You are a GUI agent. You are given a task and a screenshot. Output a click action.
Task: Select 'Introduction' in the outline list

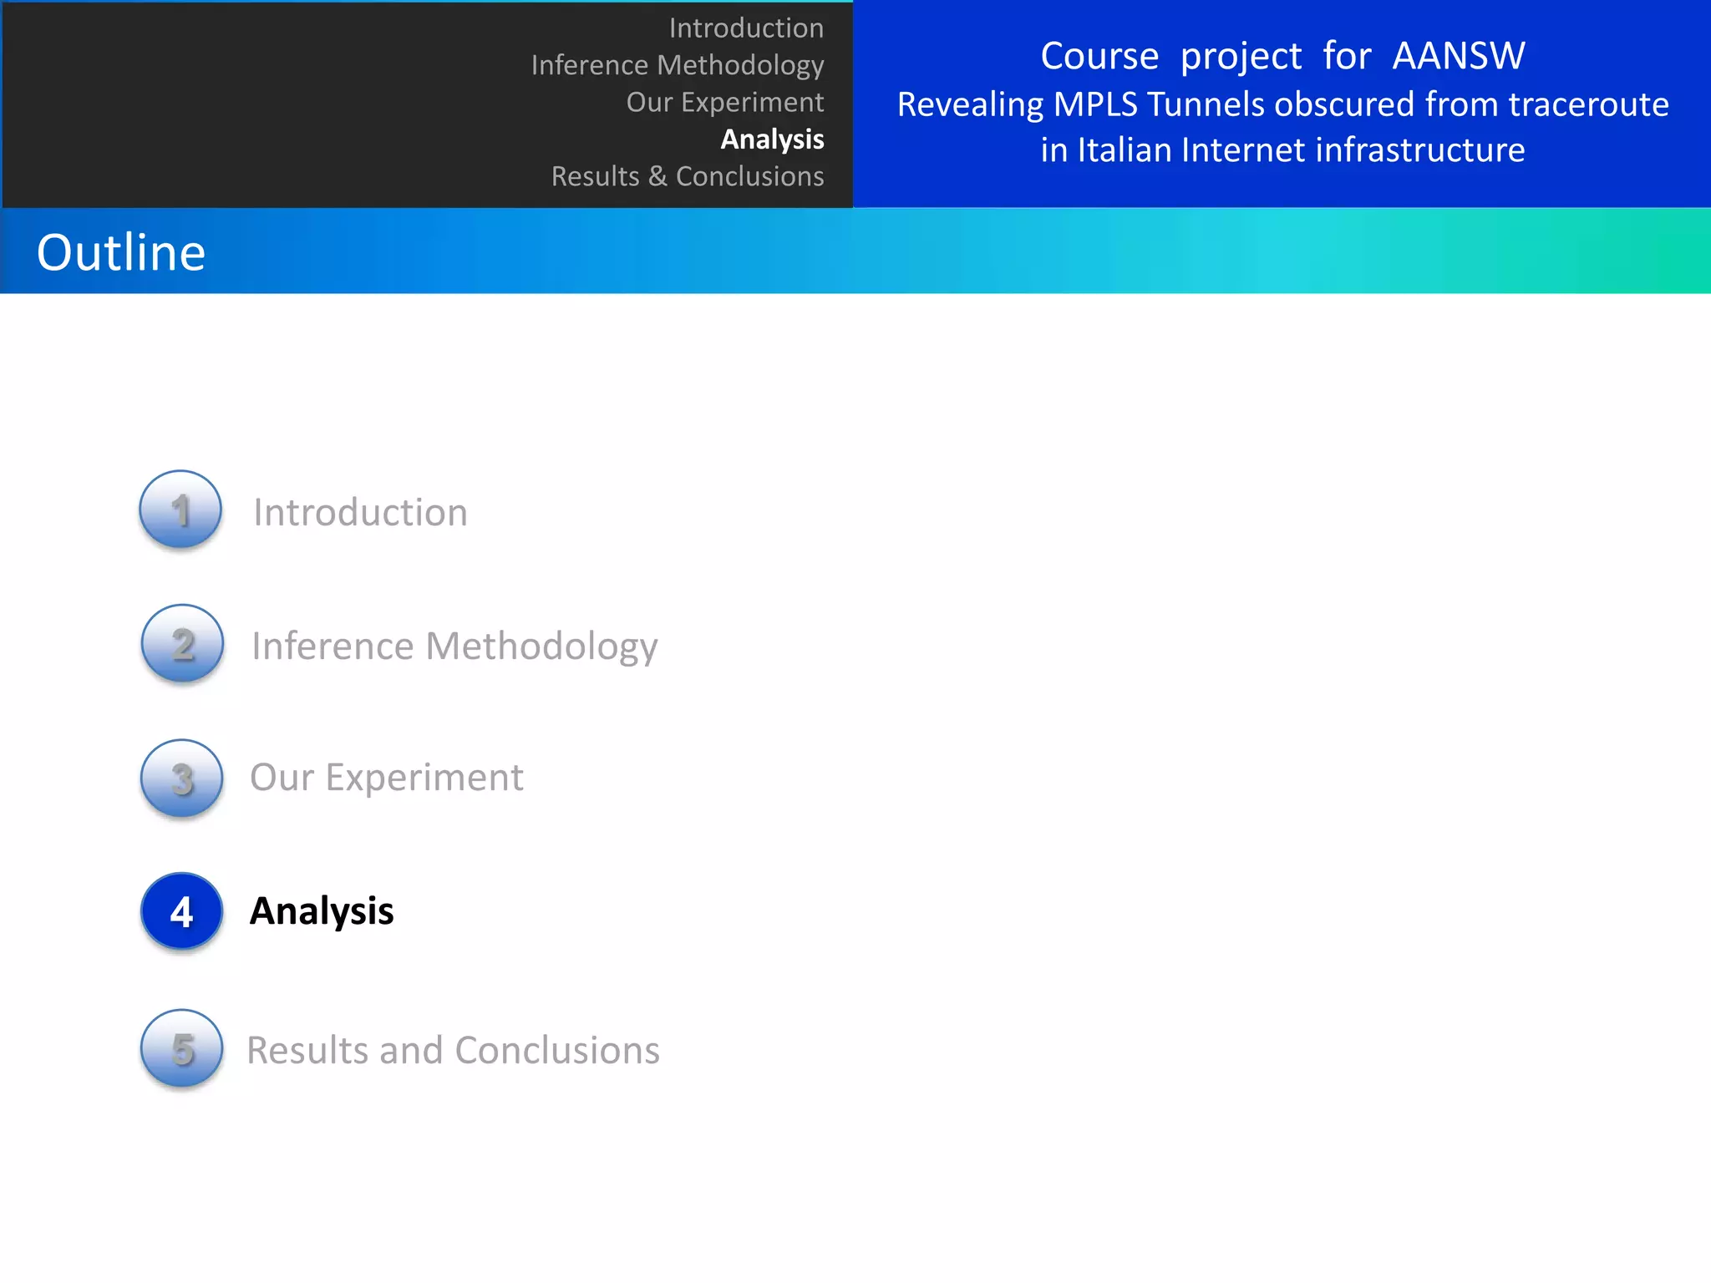[360, 512]
